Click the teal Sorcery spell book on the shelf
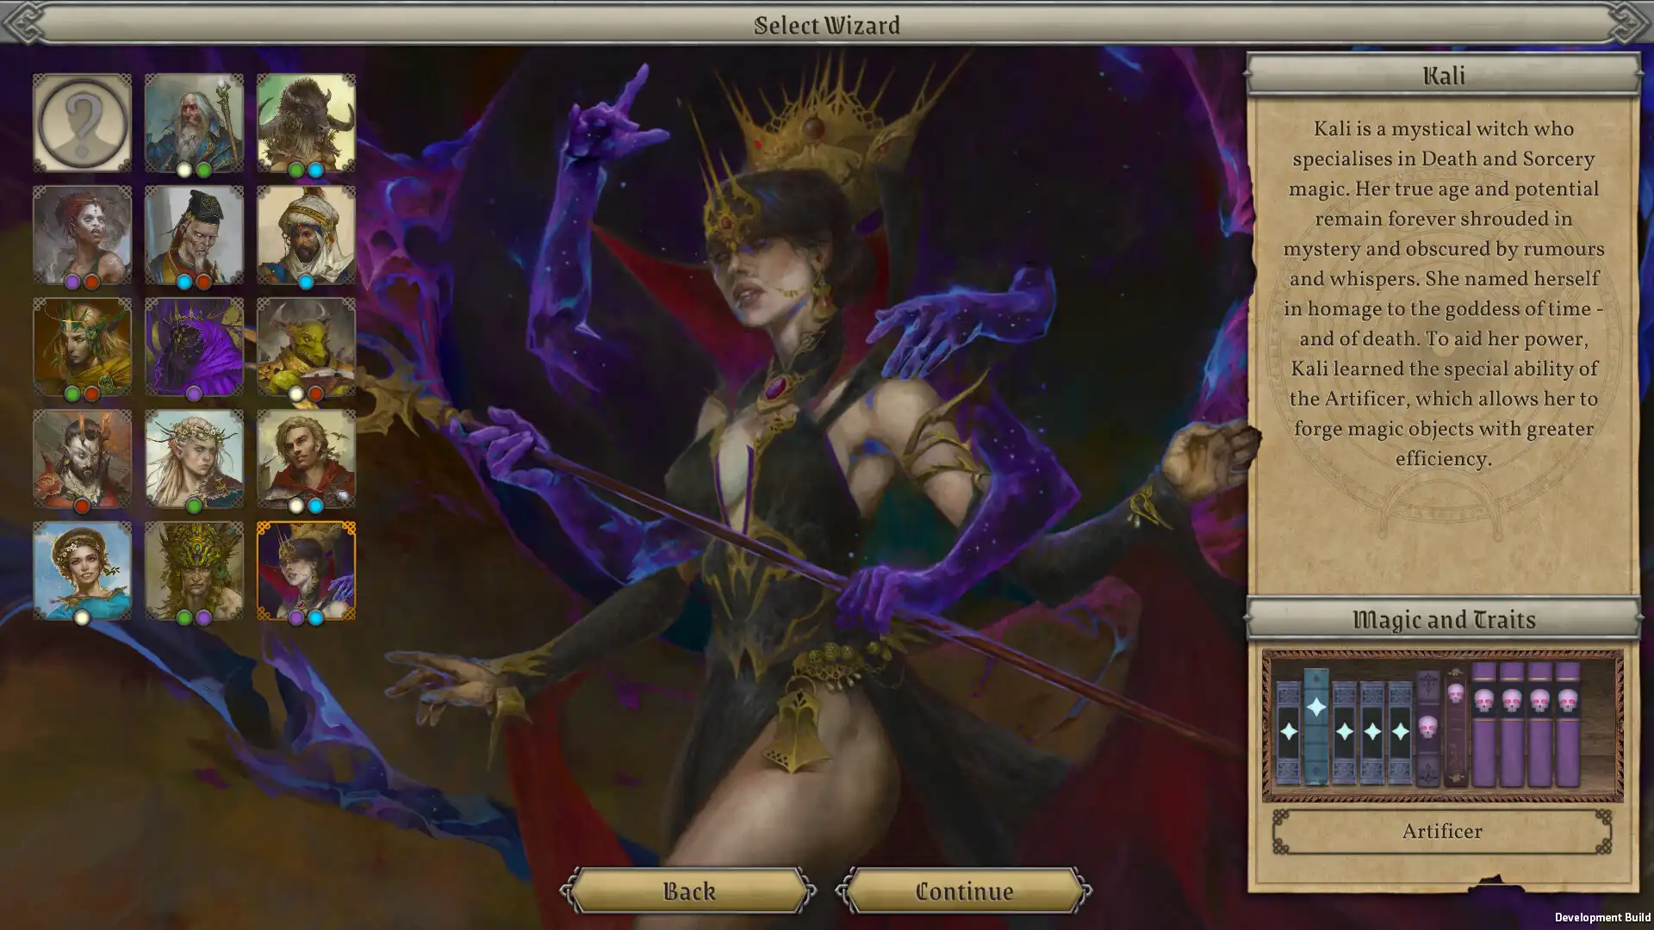Image resolution: width=1654 pixels, height=930 pixels. [1315, 723]
